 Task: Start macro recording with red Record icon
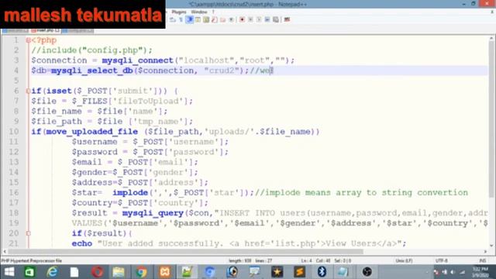(243, 19)
